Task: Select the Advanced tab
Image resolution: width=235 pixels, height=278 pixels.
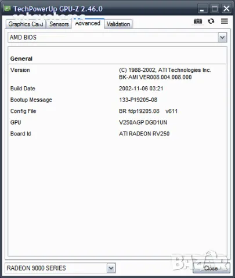Action: [88, 23]
